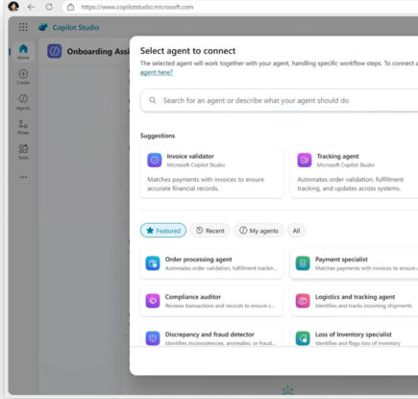Reload the page with the refresh icon
The height and width of the screenshot is (399, 418).
point(49,7)
